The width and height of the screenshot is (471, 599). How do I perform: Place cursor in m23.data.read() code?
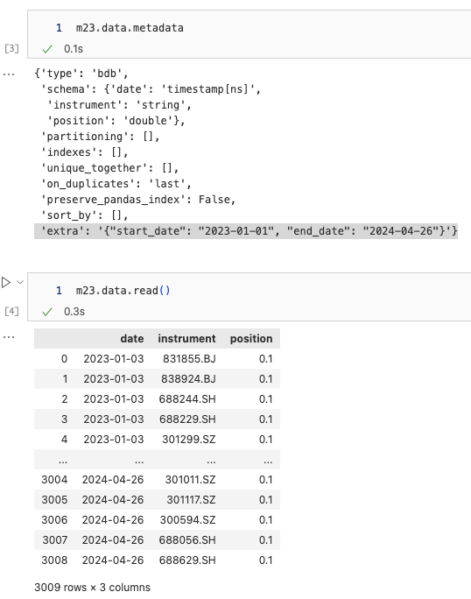click(x=123, y=291)
